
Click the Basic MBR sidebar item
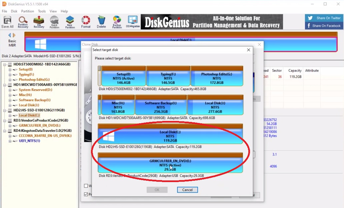(12, 41)
